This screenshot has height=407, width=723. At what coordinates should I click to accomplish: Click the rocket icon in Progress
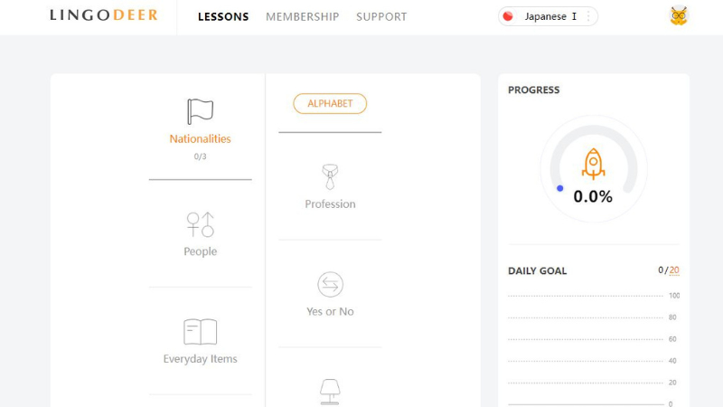(594, 164)
